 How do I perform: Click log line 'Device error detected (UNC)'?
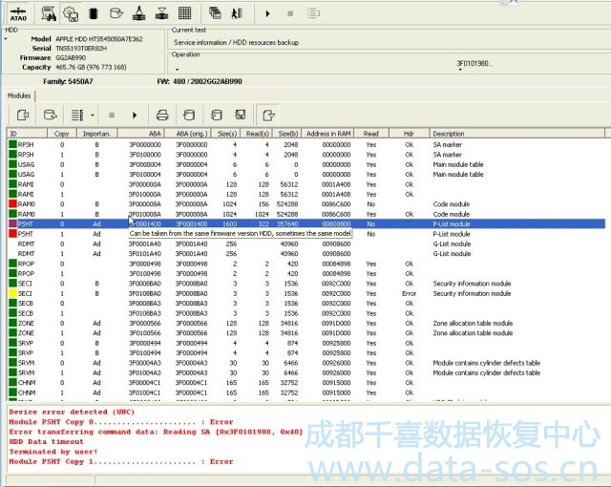pyautogui.click(x=72, y=413)
